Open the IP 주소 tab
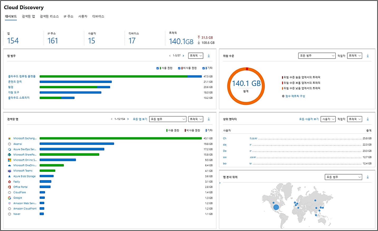378x231 pixels. point(68,16)
